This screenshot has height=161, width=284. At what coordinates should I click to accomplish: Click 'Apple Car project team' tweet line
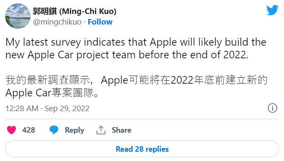point(127,55)
